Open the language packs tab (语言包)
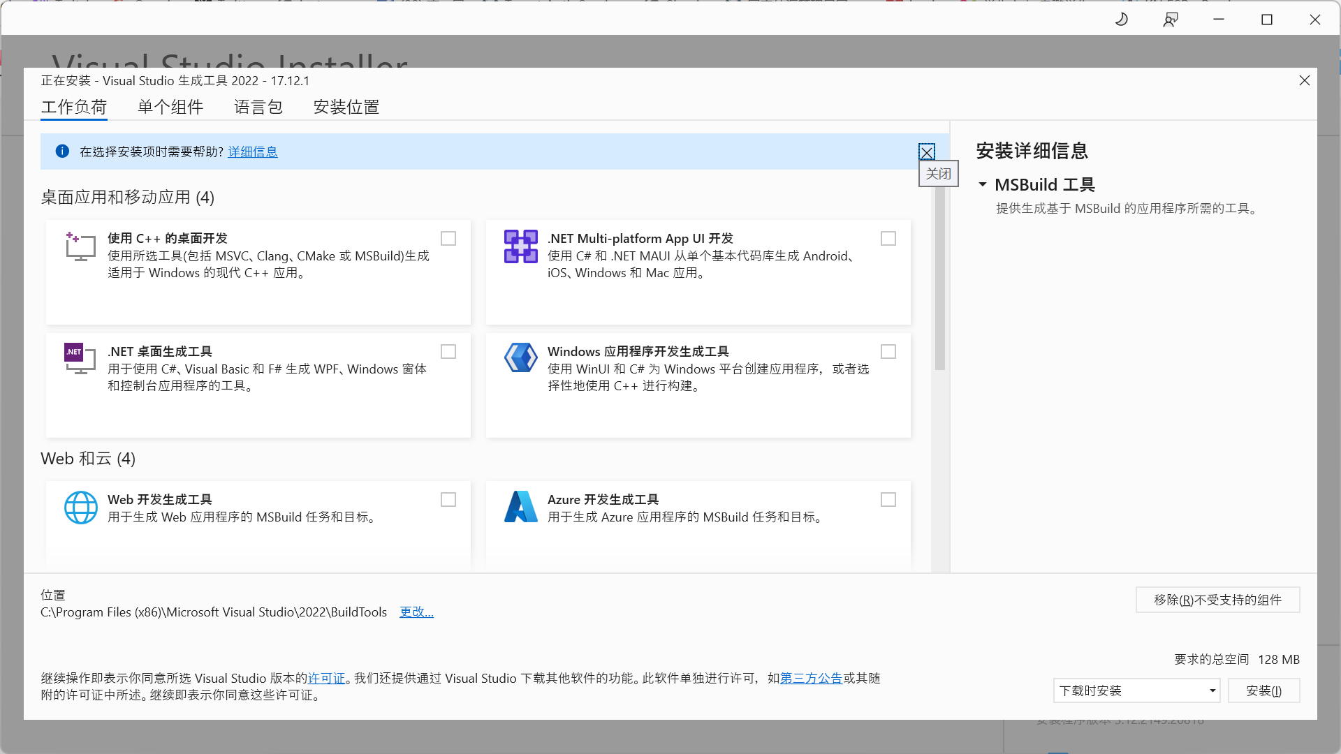Screen dimensions: 1341x754 click(258, 108)
